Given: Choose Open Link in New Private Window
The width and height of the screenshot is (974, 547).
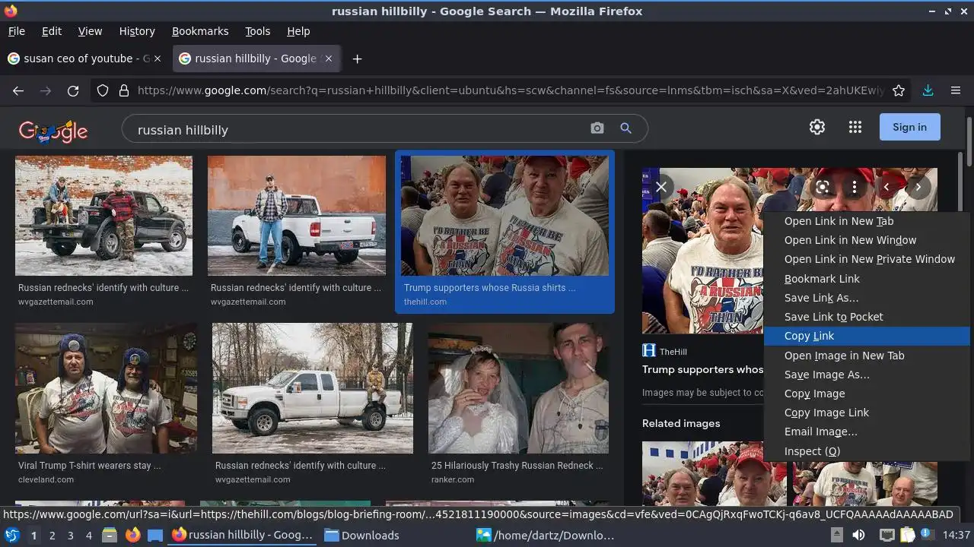Looking at the screenshot, I should (x=867, y=259).
